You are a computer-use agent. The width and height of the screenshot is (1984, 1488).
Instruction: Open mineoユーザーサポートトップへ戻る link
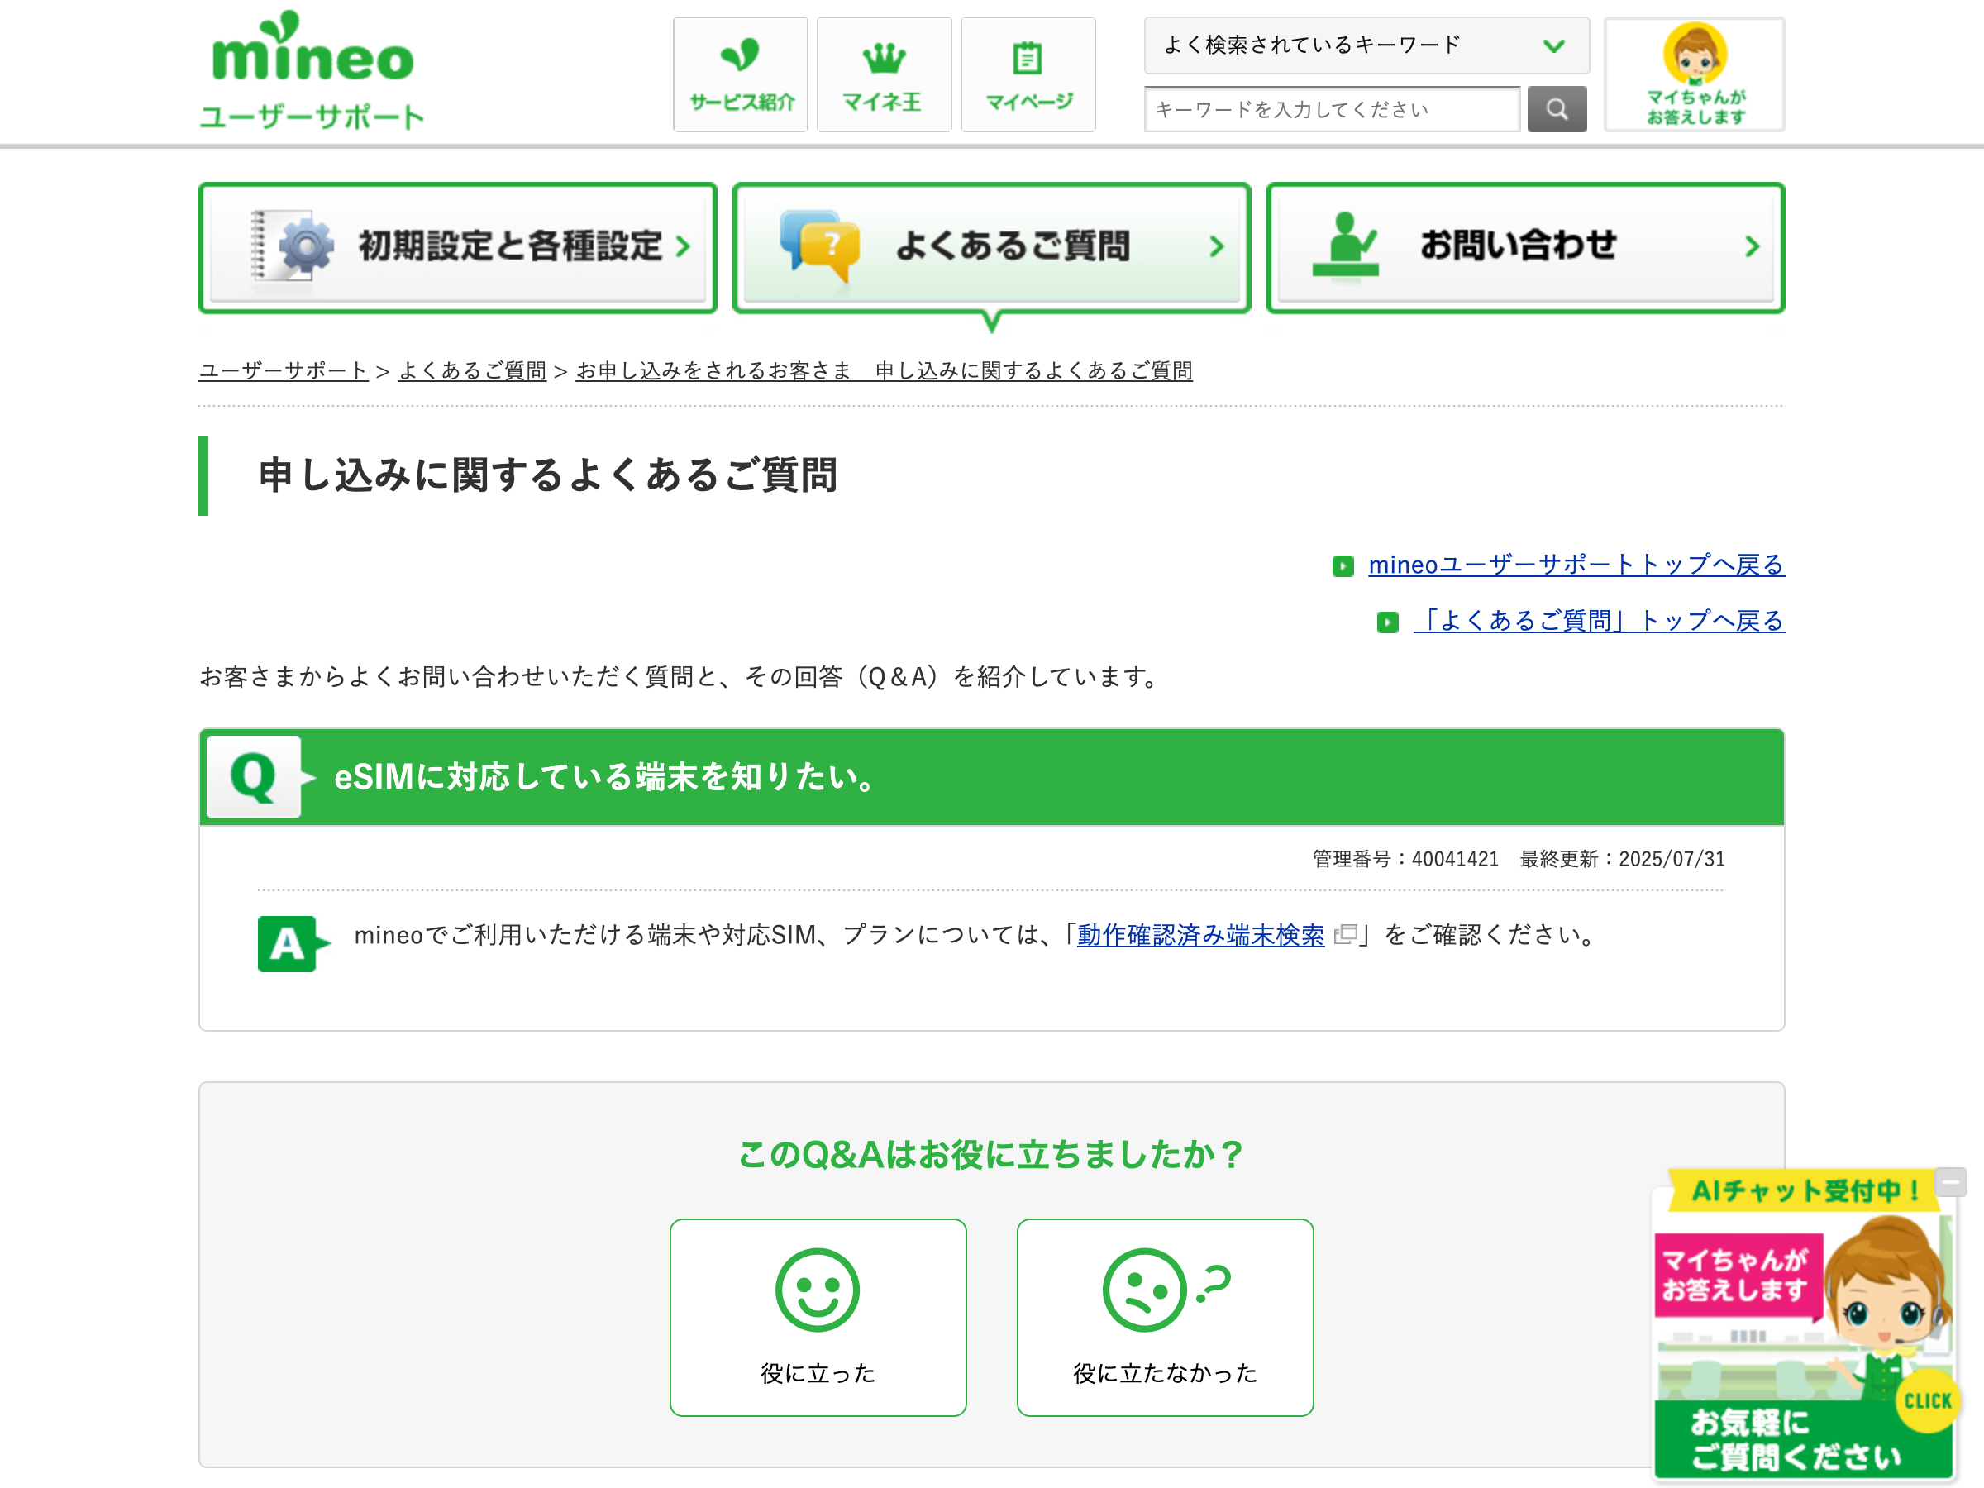1576,565
